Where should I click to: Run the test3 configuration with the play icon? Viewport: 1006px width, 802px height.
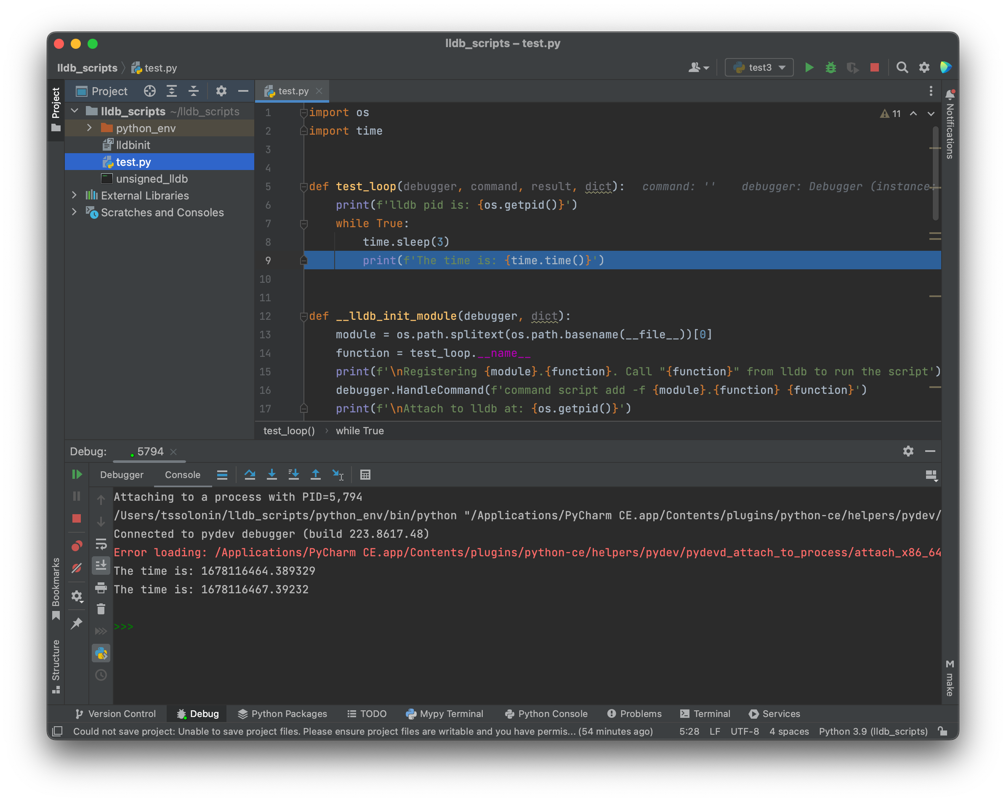click(809, 67)
